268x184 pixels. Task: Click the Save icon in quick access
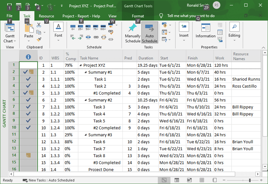click(9, 5)
